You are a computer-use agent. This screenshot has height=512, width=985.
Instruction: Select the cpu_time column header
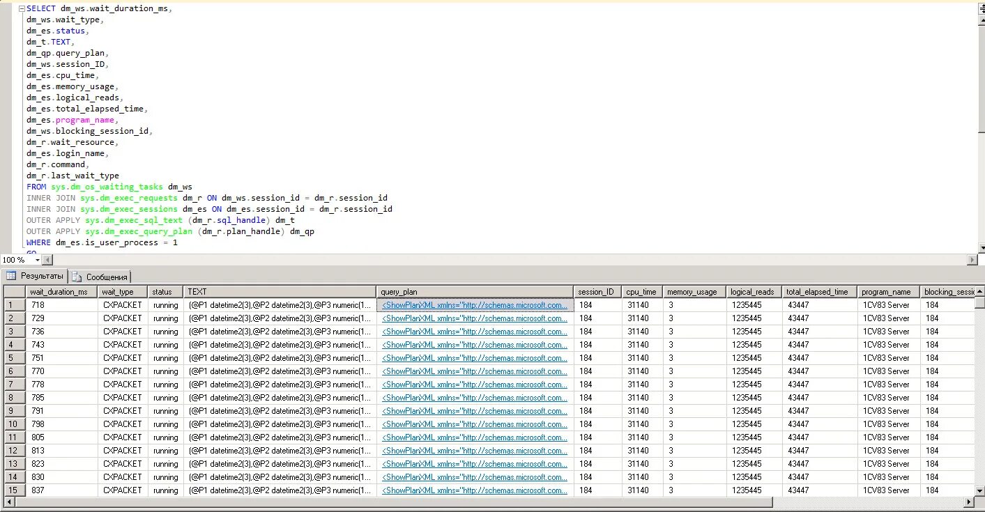[x=642, y=292]
